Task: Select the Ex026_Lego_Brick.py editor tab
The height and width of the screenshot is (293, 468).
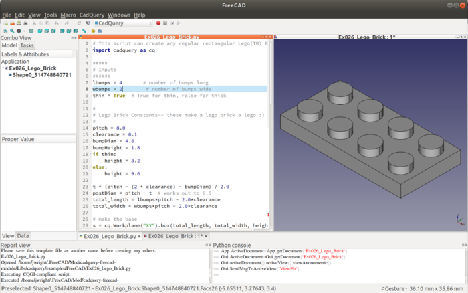Action: [x=110, y=236]
